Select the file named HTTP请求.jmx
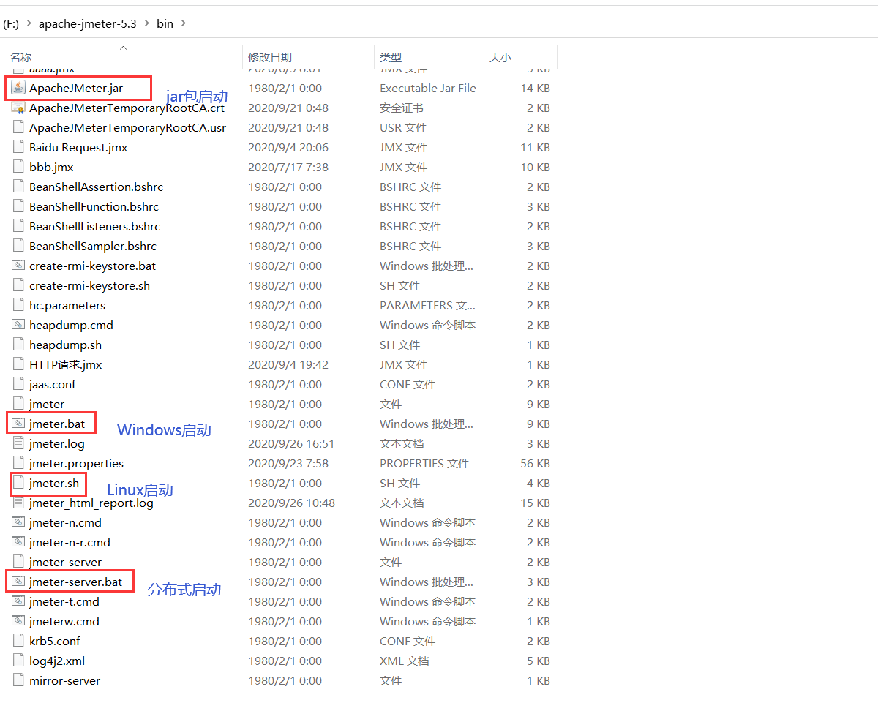Image resolution: width=878 pixels, height=703 pixels. (x=66, y=364)
